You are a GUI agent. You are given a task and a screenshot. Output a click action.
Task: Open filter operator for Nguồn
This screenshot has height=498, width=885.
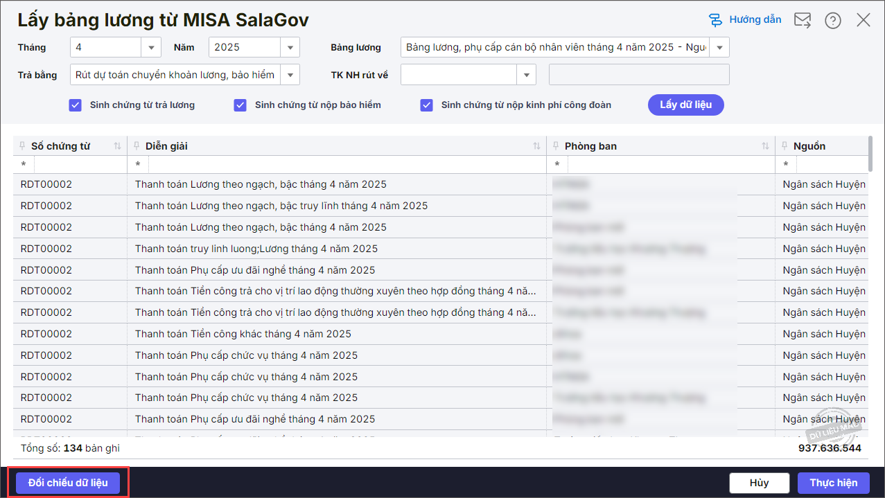tap(786, 165)
